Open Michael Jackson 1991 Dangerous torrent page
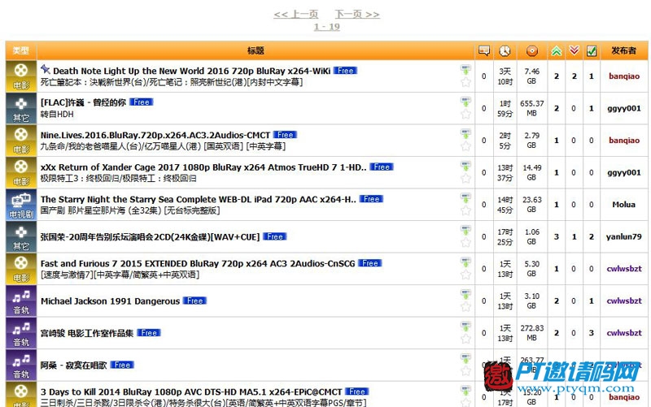Viewport: 651px width, 407px height. pos(110,301)
